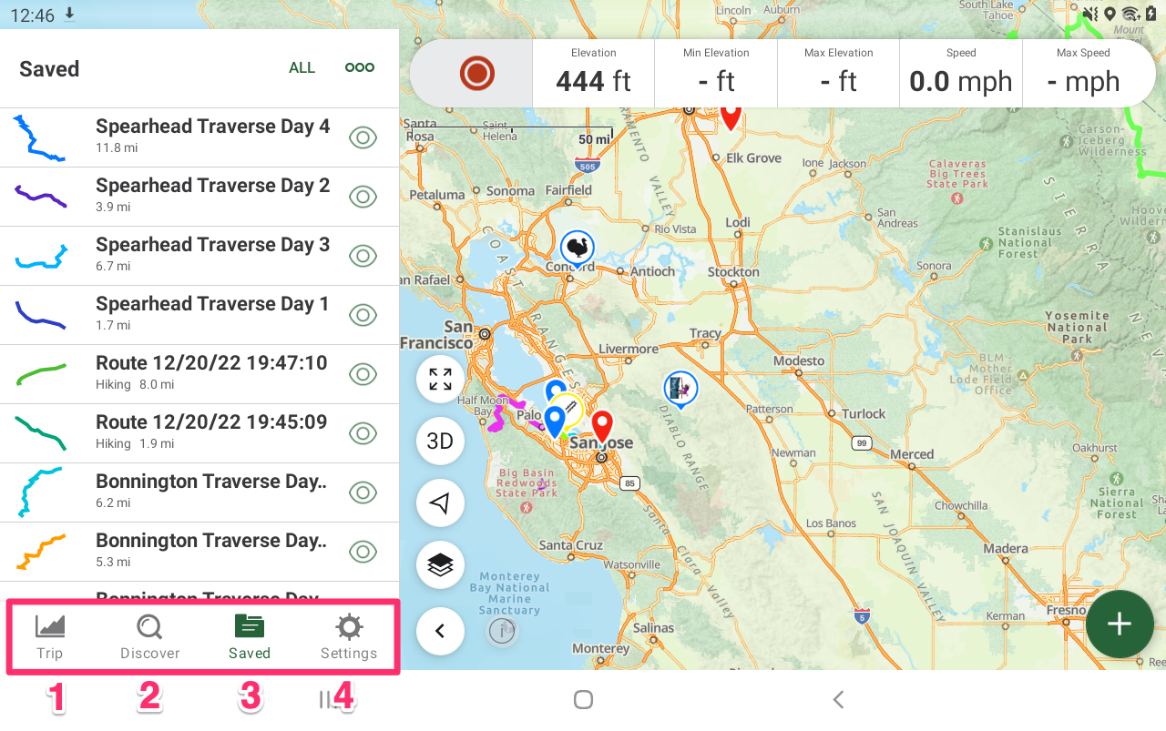Start recording with the red record button
The width and height of the screenshot is (1166, 731).
tap(476, 73)
